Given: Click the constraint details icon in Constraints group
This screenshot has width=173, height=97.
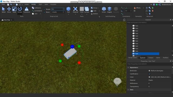Looking at the screenshot, I should pyautogui.click(x=122, y=11).
